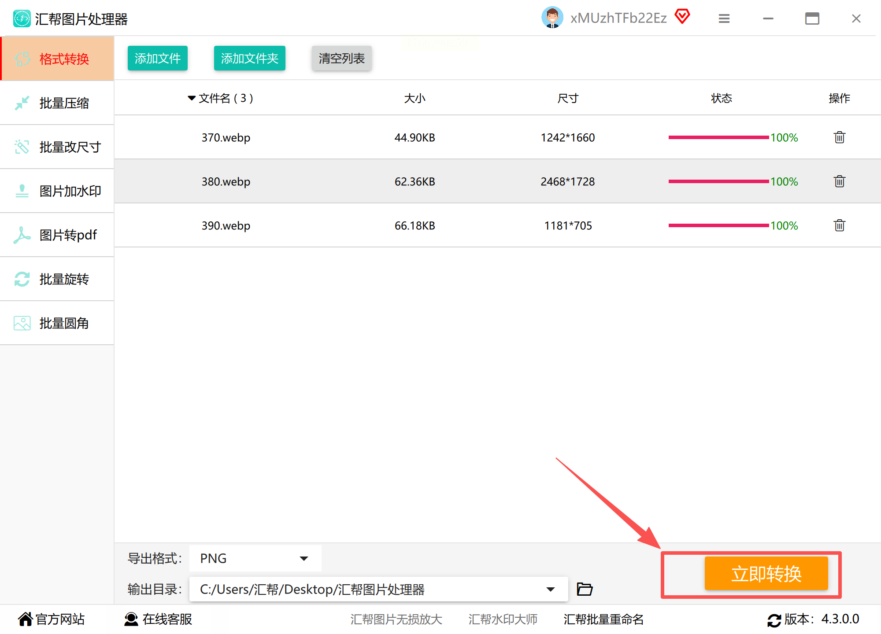The image size is (881, 634).
Task: Click the 添加文件 button
Action: (157, 58)
